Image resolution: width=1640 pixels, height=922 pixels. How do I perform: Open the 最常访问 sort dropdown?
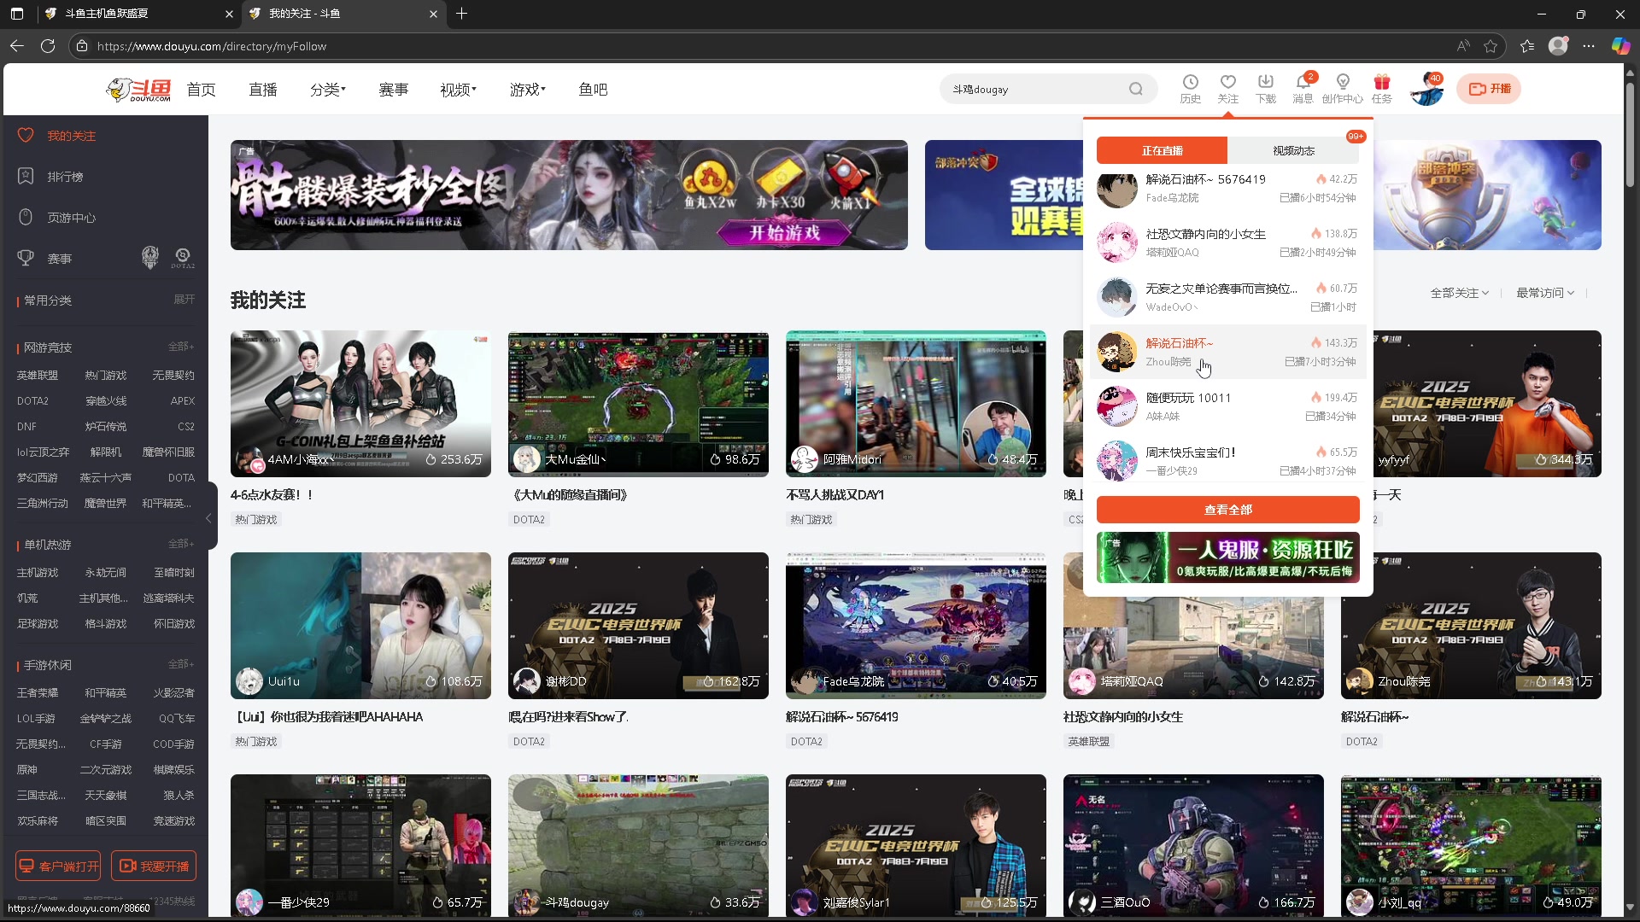(1545, 293)
